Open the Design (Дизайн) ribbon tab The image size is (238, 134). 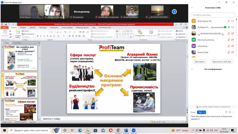pos(32,27)
